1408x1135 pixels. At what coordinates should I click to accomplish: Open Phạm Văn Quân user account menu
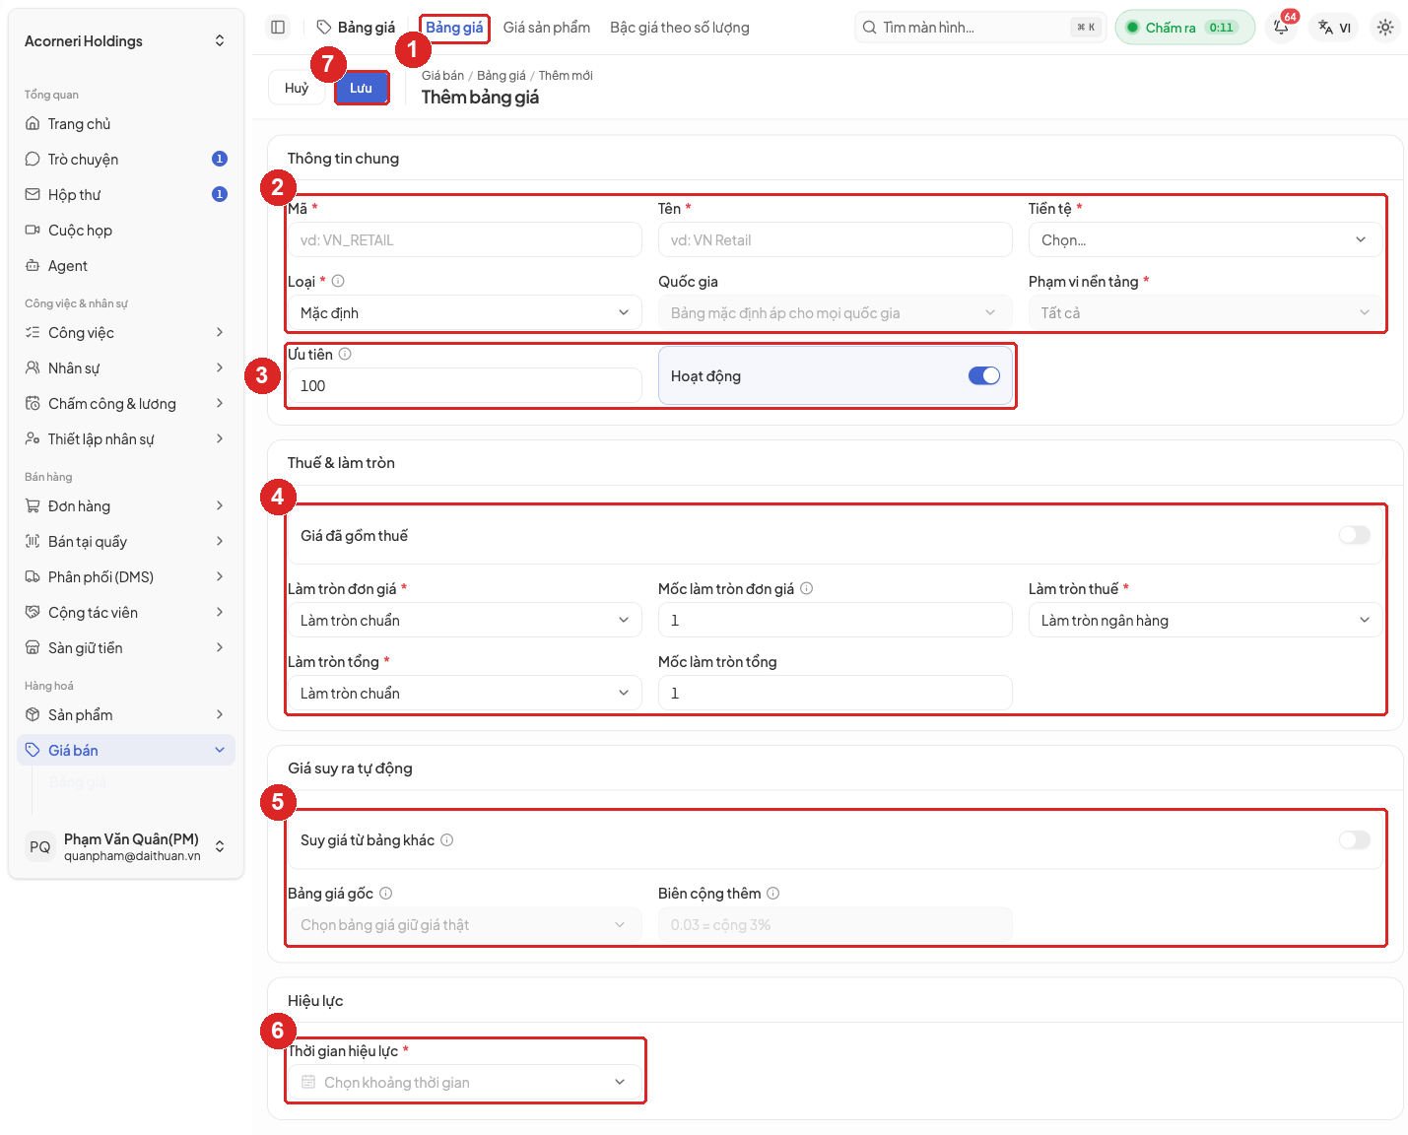[126, 846]
